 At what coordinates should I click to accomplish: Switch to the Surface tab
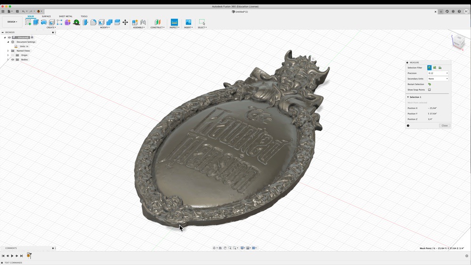click(46, 16)
